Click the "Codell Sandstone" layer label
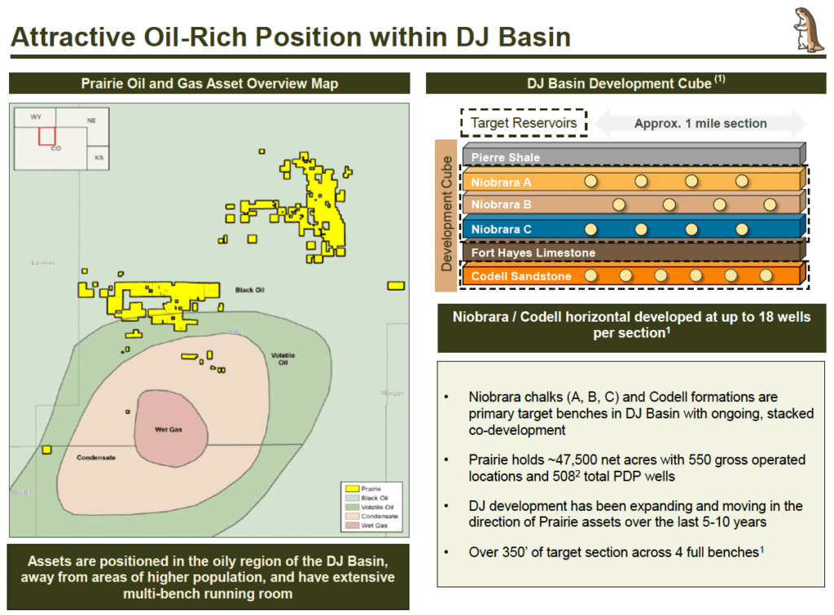Screen dimensions: 834x615 click(x=521, y=276)
